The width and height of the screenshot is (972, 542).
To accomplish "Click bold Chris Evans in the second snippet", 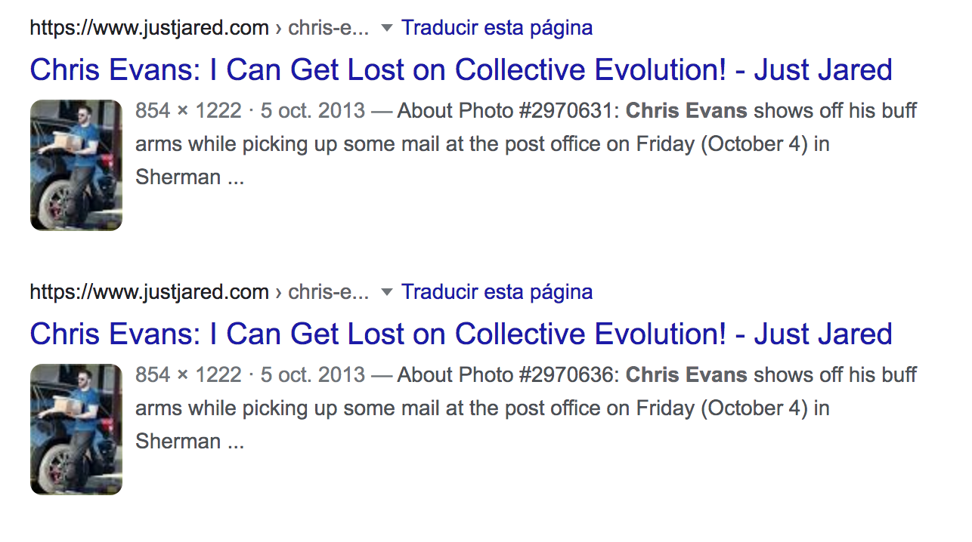I will [x=686, y=375].
